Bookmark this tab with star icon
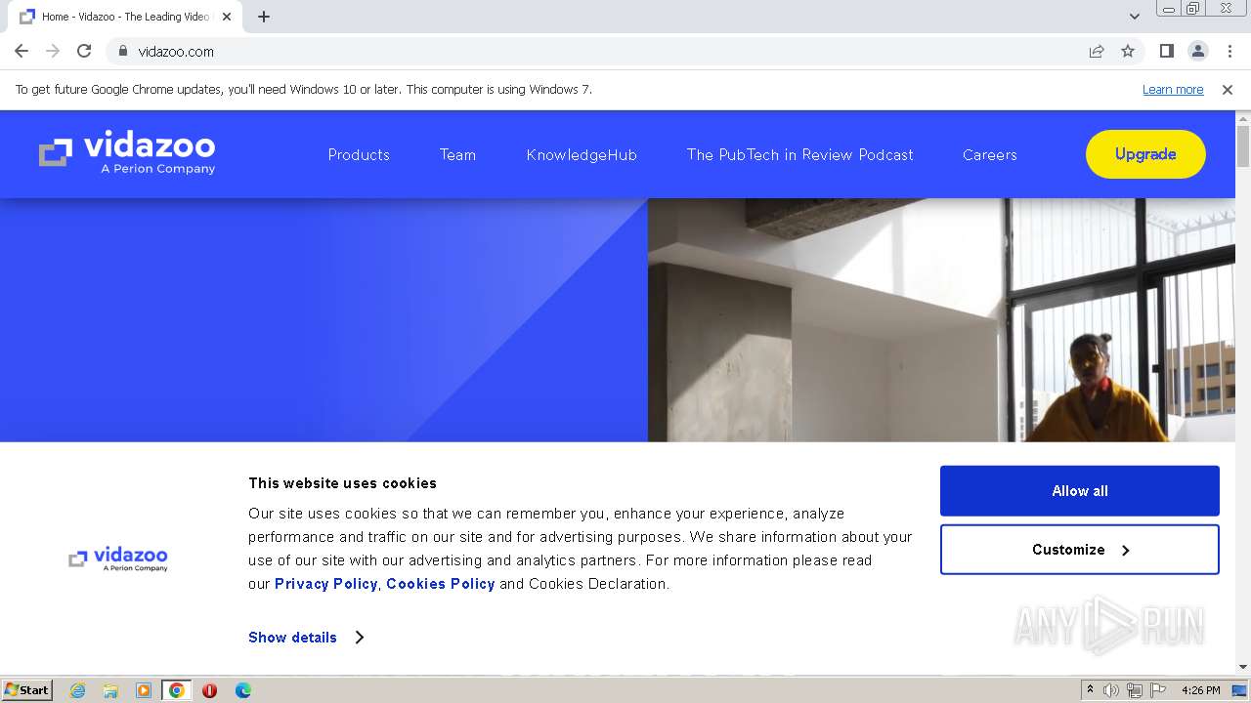1251x703 pixels. click(x=1128, y=51)
